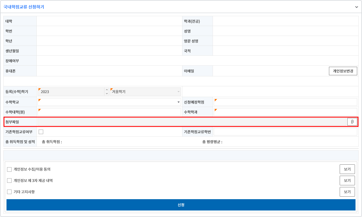Click 보기 next to 기타 고지사항
Viewport: 362px width, 217px height.
tap(347, 192)
